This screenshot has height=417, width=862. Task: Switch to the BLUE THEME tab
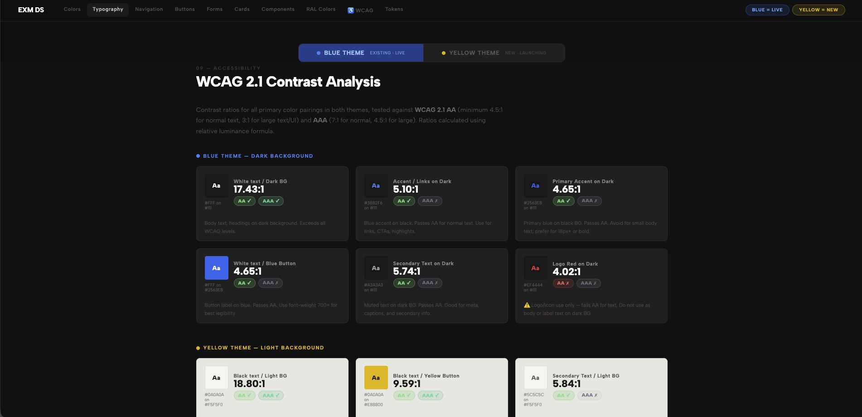360,53
